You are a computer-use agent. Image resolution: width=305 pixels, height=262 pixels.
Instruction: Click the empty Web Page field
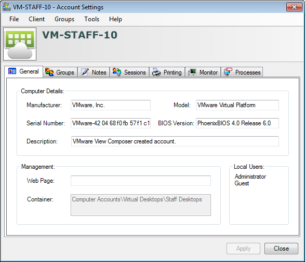click(141, 181)
